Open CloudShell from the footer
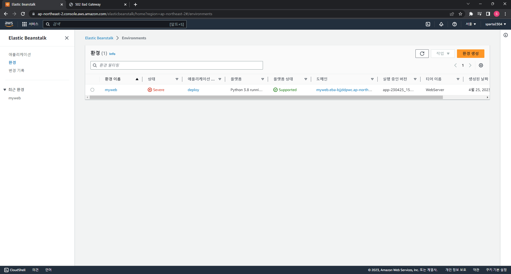 15,270
